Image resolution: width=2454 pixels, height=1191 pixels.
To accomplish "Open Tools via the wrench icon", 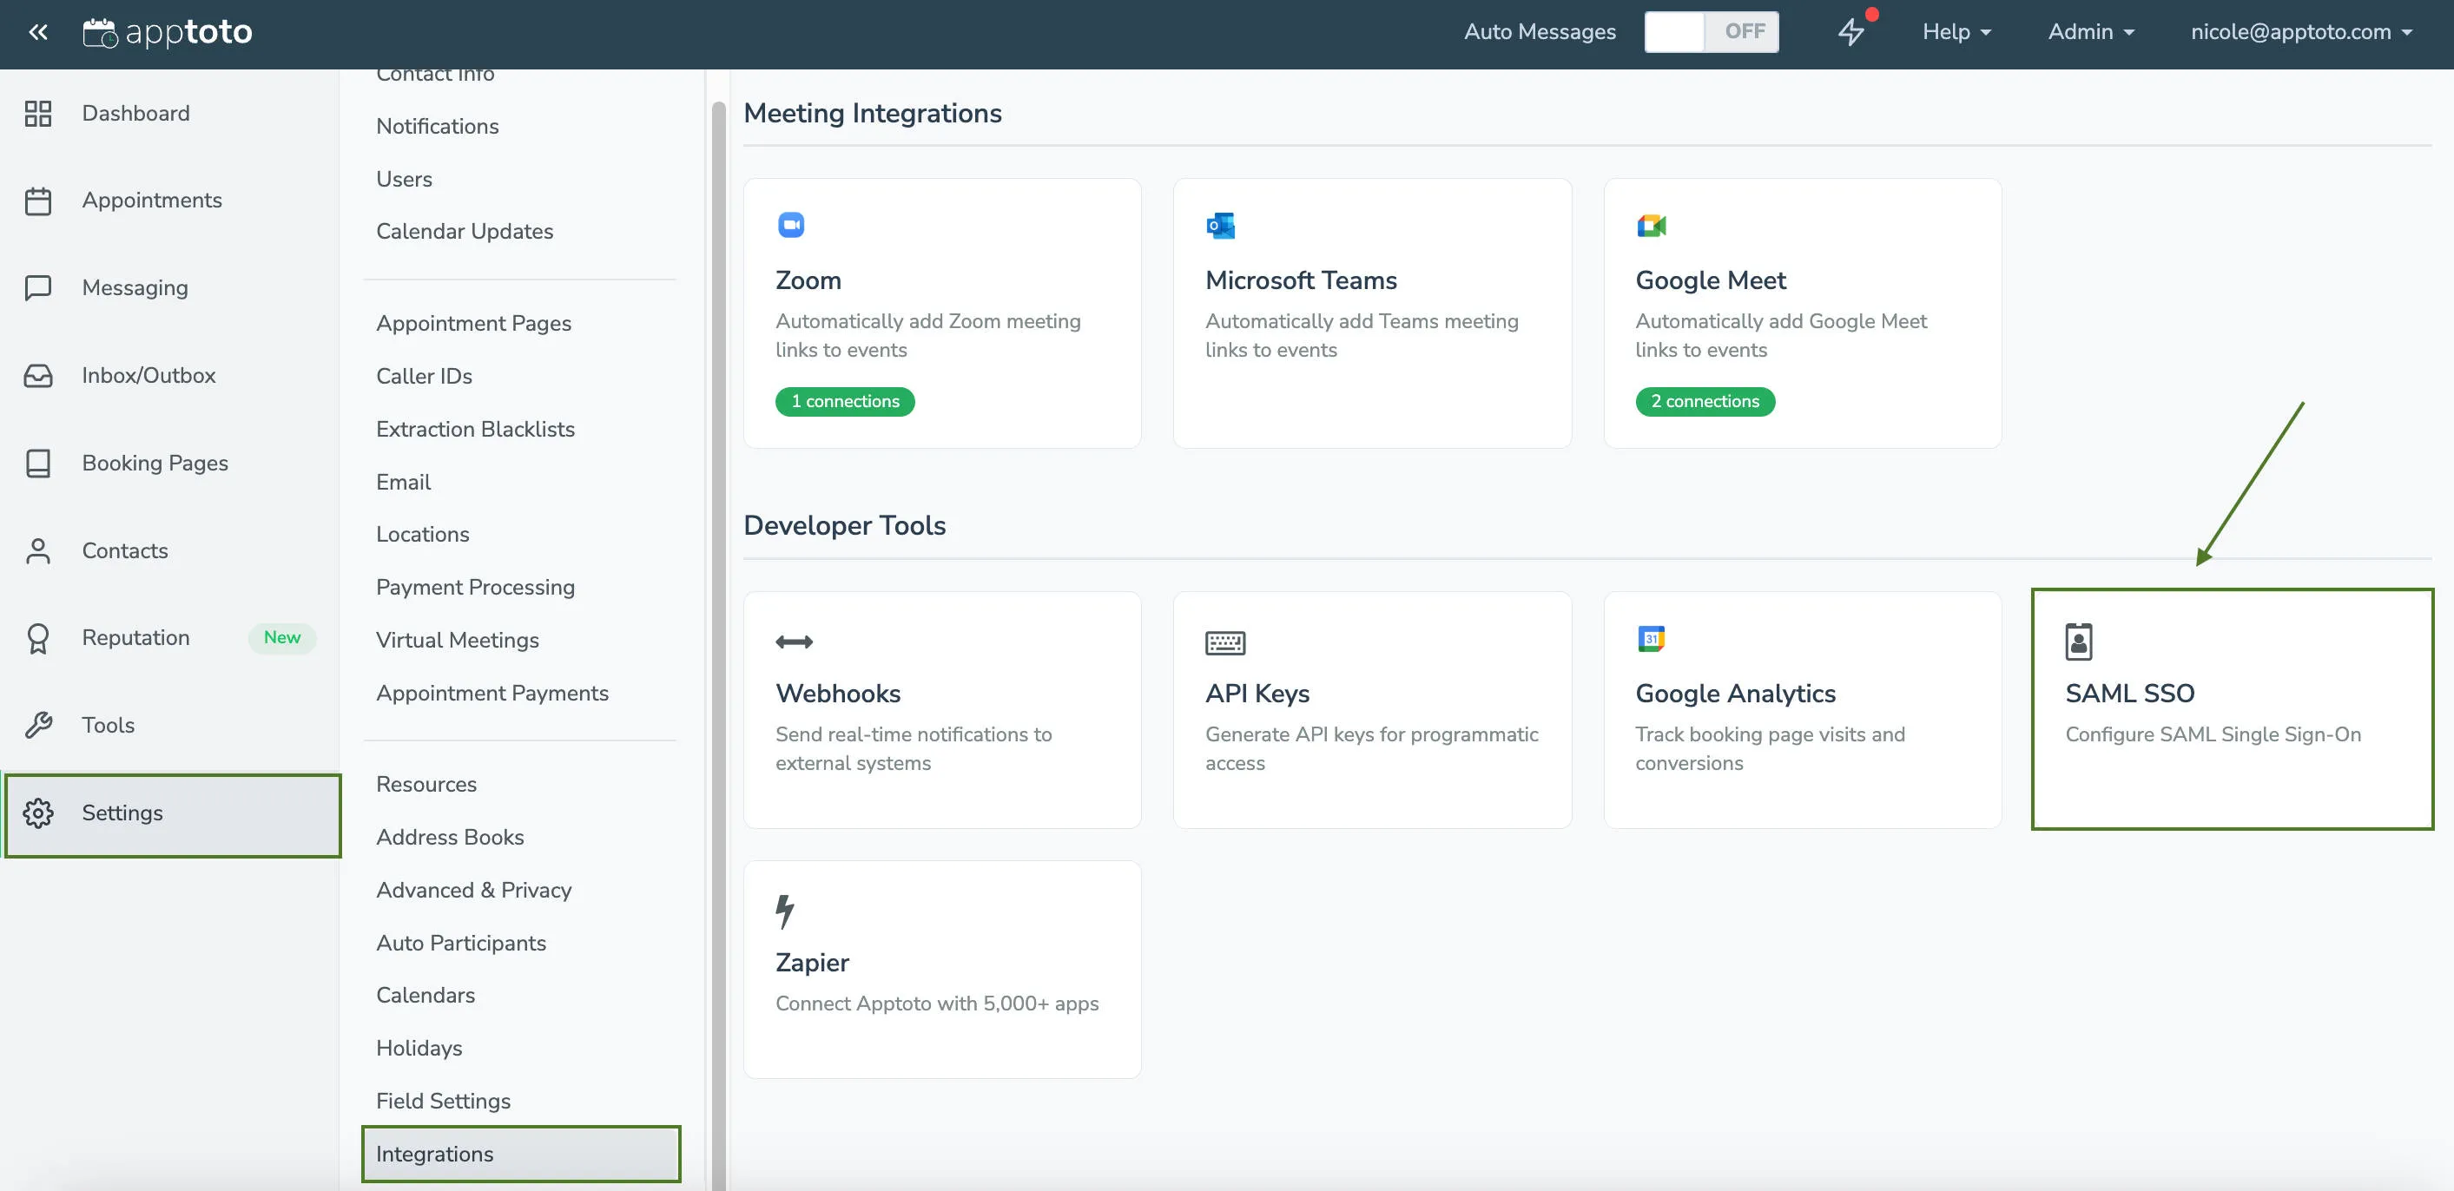I will click(x=38, y=725).
